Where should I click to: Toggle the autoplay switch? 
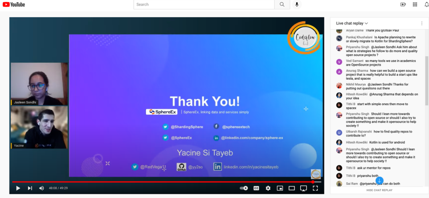pos(244,188)
